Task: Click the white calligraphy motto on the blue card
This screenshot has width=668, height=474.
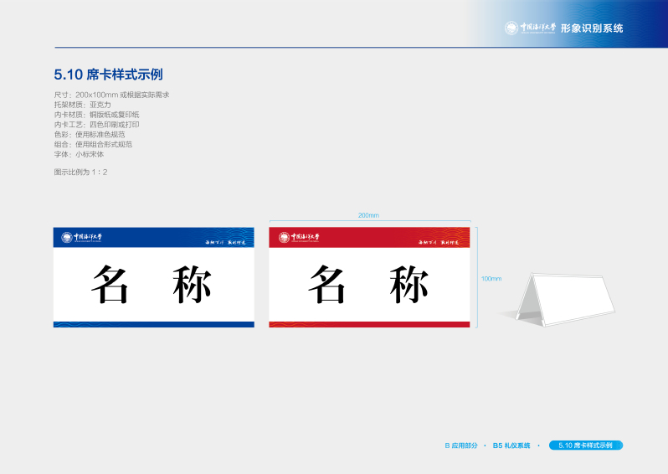Action: [228, 241]
